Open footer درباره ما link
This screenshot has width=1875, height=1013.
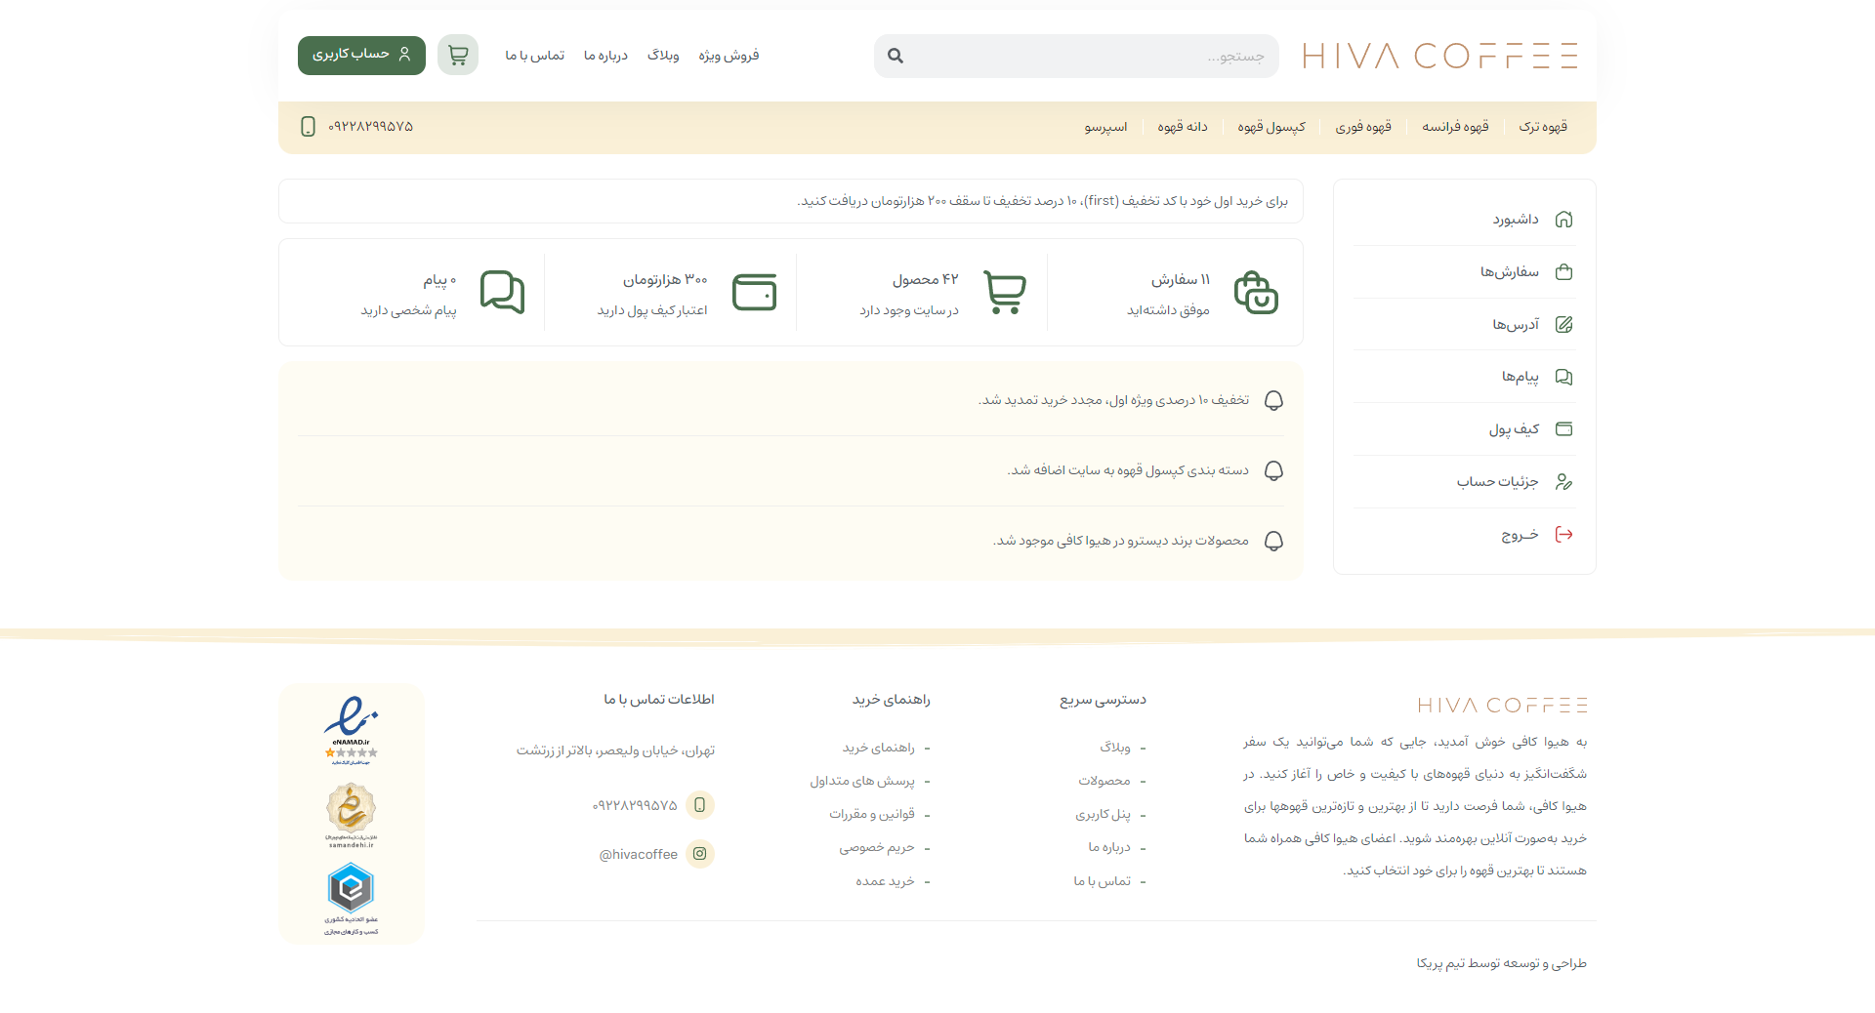[1109, 847]
